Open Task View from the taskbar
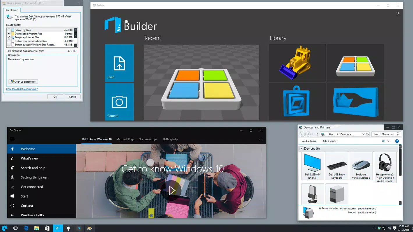This screenshot has height=232, width=413. [x=15, y=228]
